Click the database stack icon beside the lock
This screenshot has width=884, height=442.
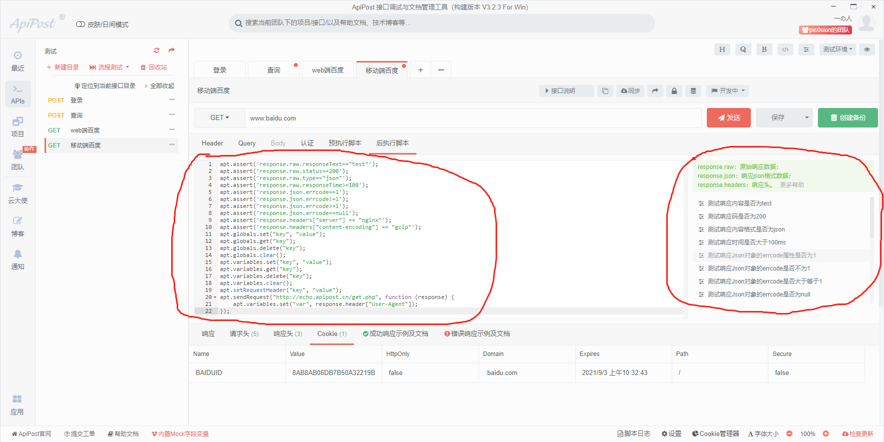(693, 91)
